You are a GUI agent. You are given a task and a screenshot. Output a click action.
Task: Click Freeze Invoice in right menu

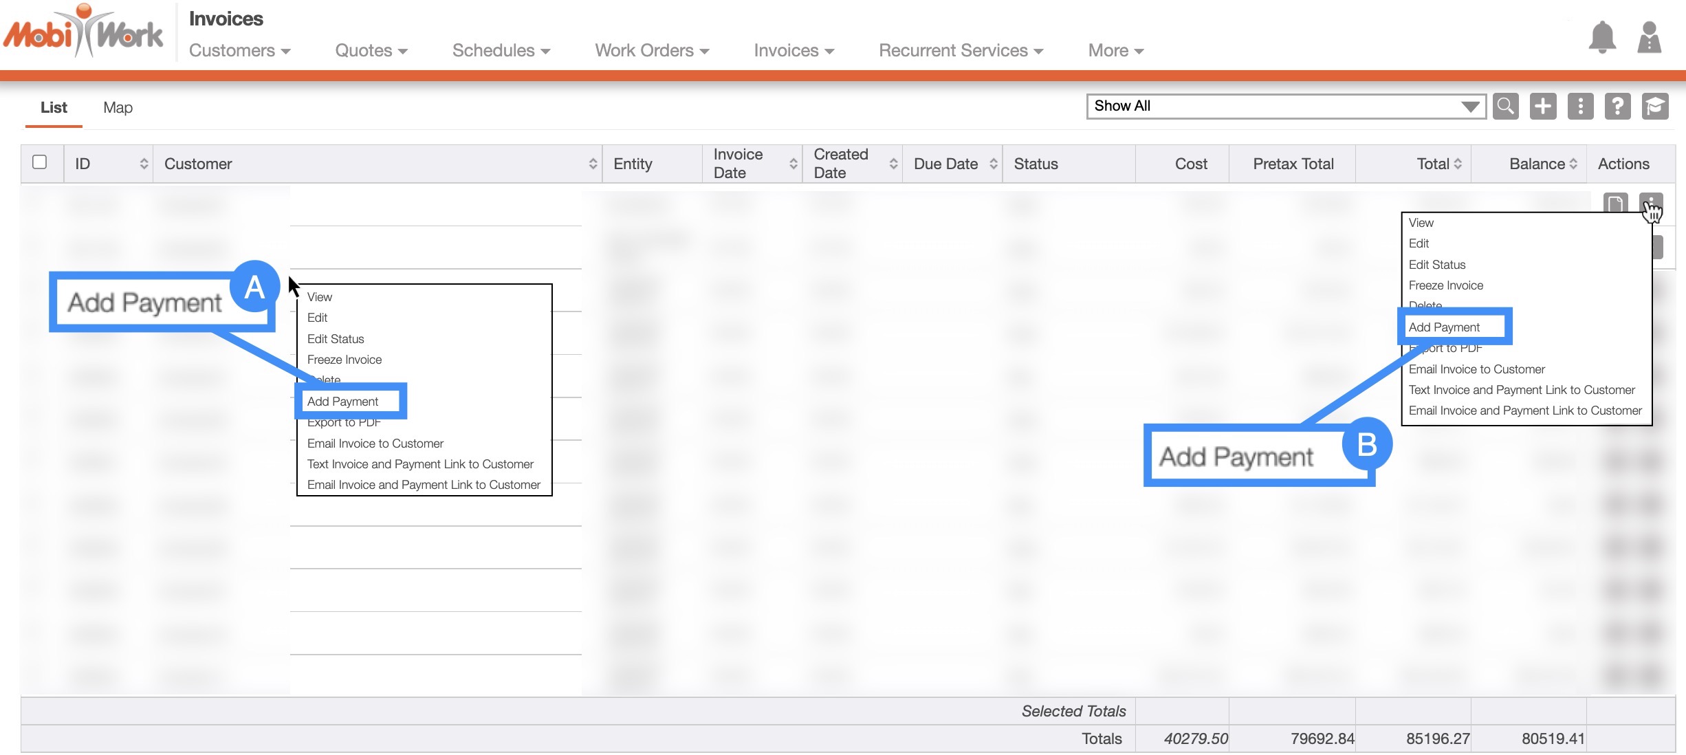(x=1445, y=285)
